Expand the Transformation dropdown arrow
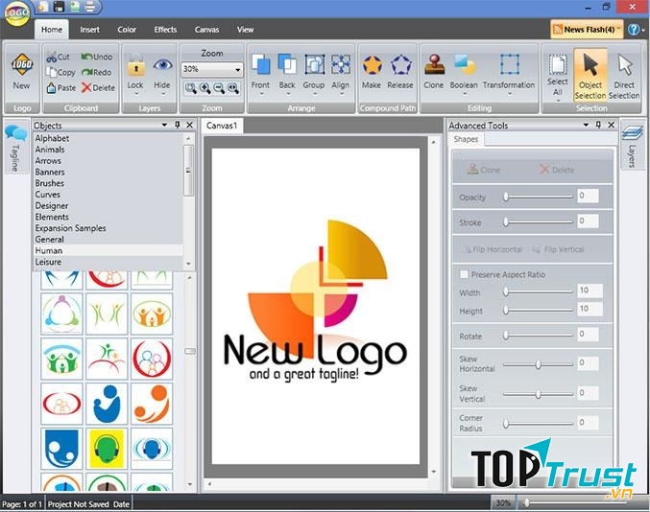 tap(510, 94)
